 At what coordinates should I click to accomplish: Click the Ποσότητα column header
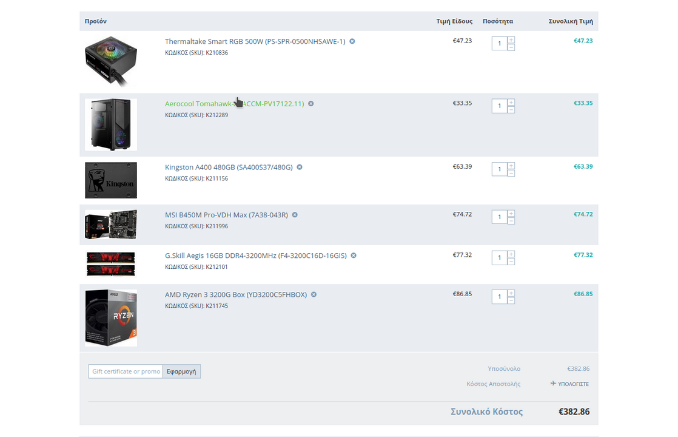click(x=498, y=21)
